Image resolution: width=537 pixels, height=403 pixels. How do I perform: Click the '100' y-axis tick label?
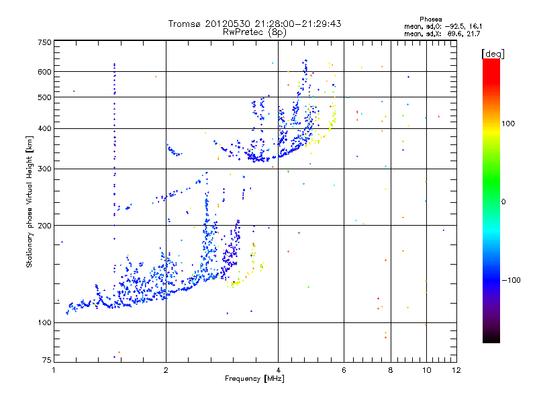45,322
